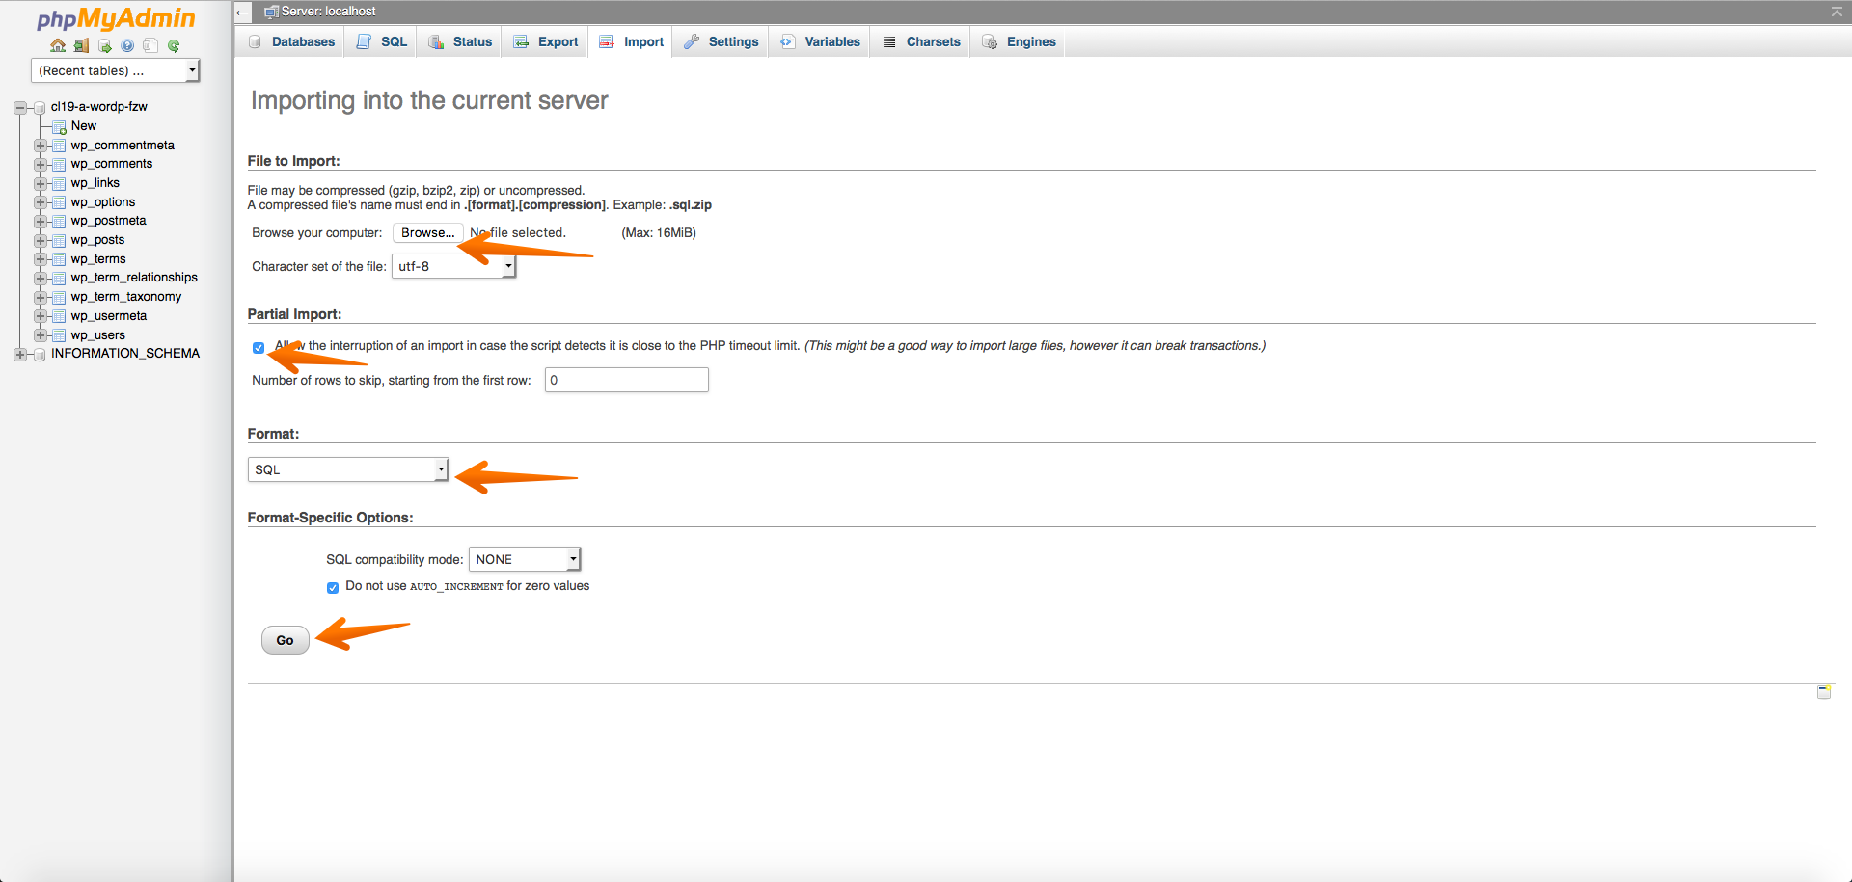The width and height of the screenshot is (1852, 882).
Task: Open the wp_comments table link
Action: tap(111, 164)
